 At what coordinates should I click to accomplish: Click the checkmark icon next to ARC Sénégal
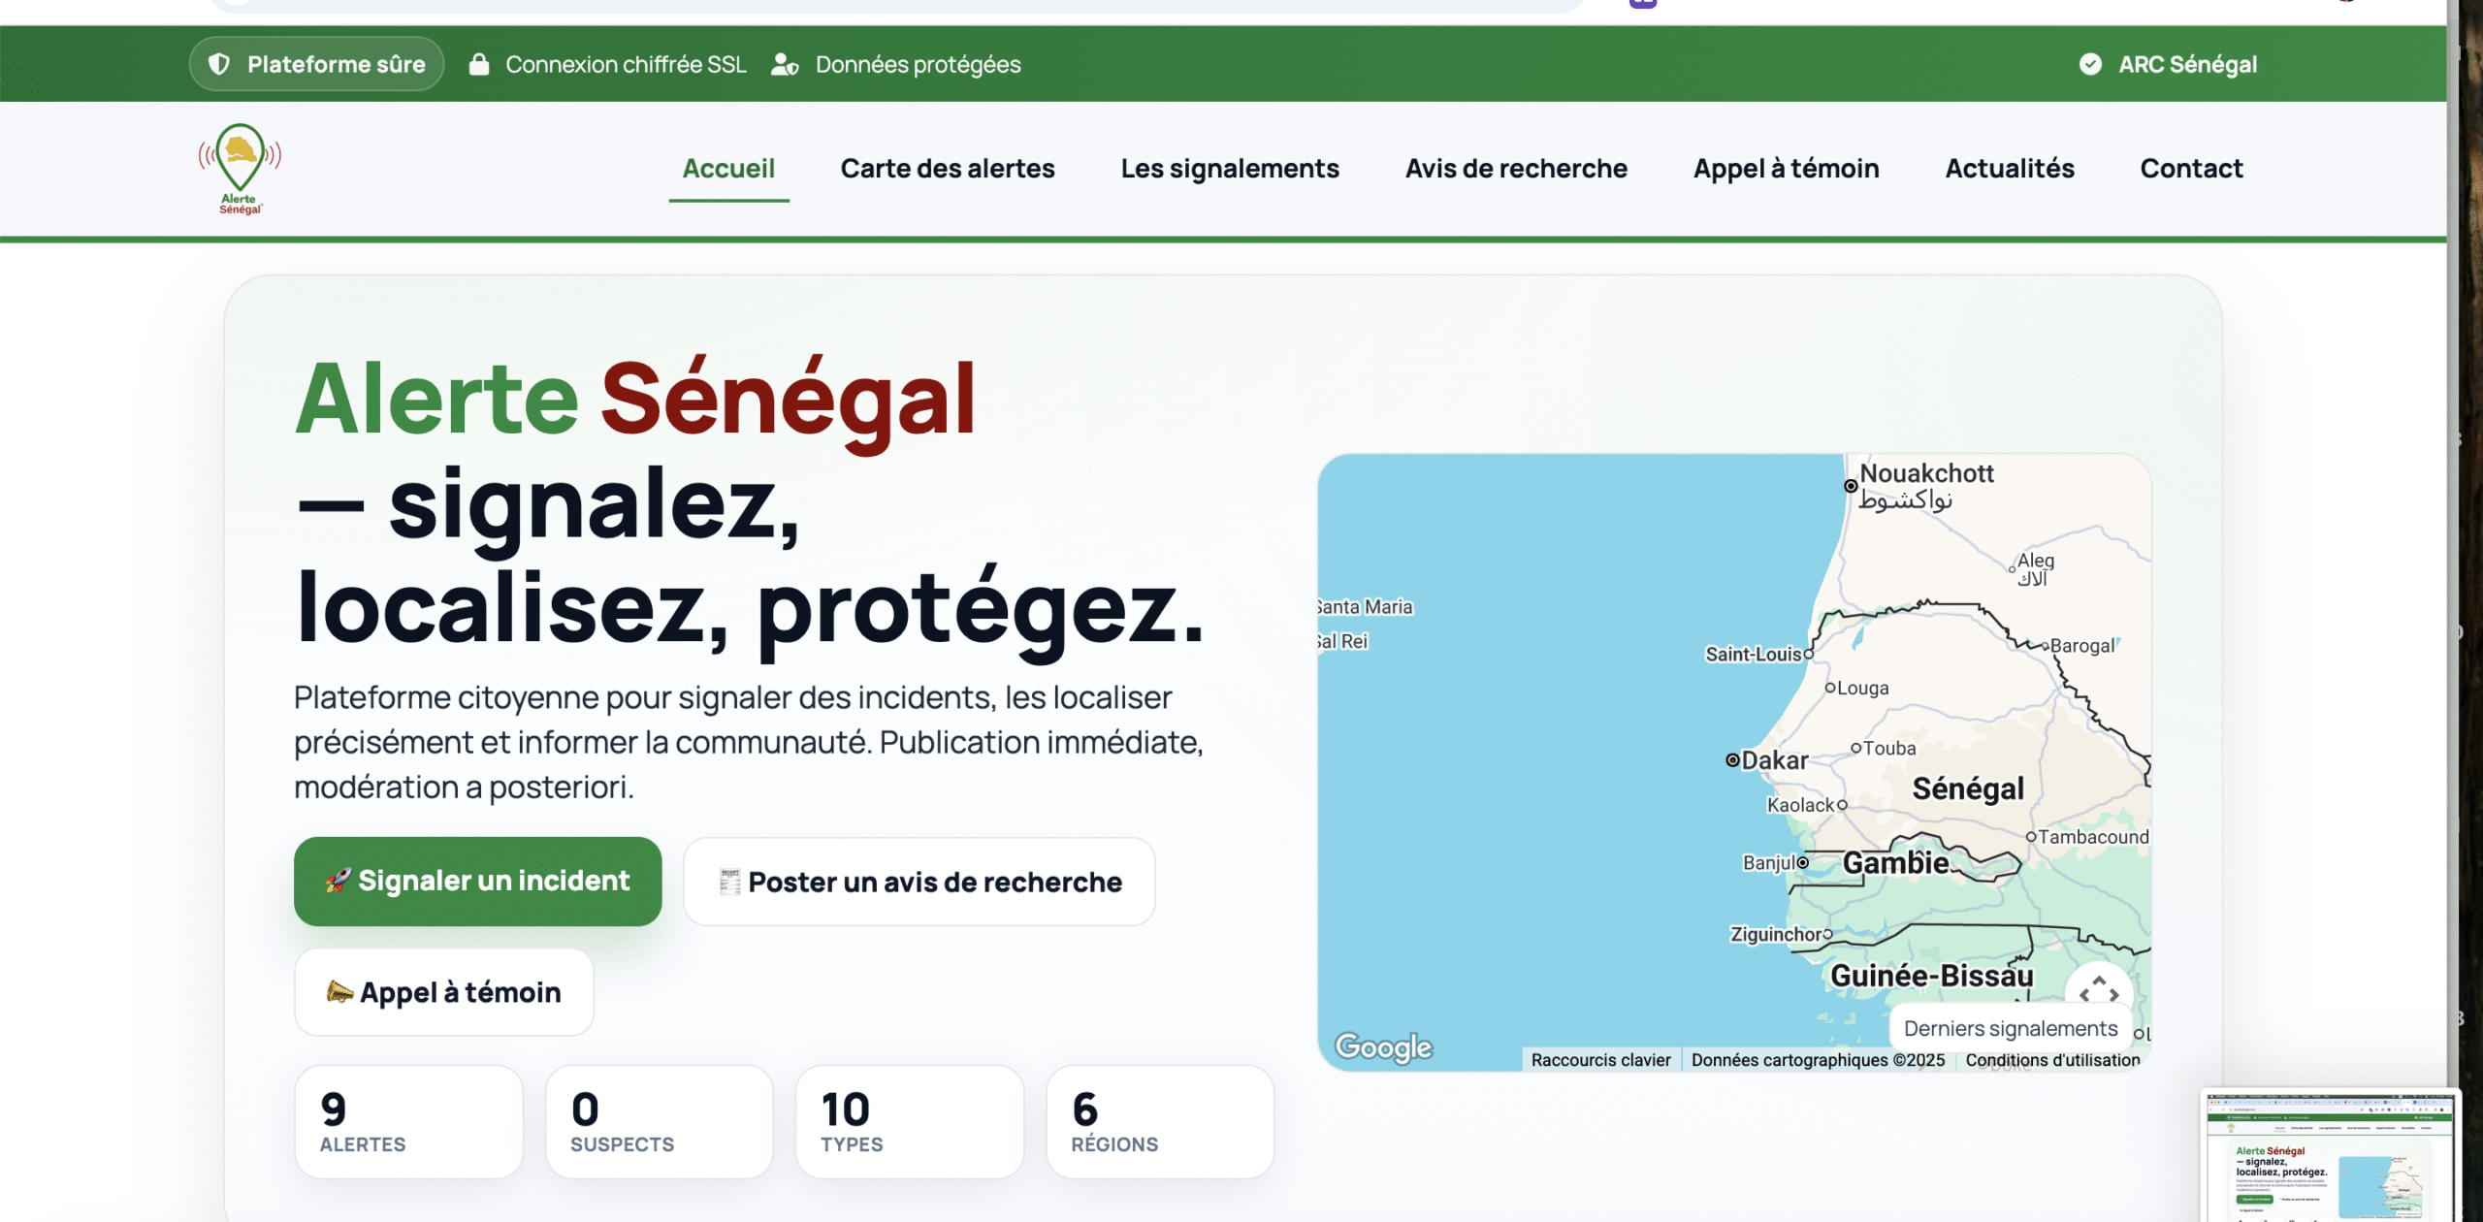[2090, 64]
